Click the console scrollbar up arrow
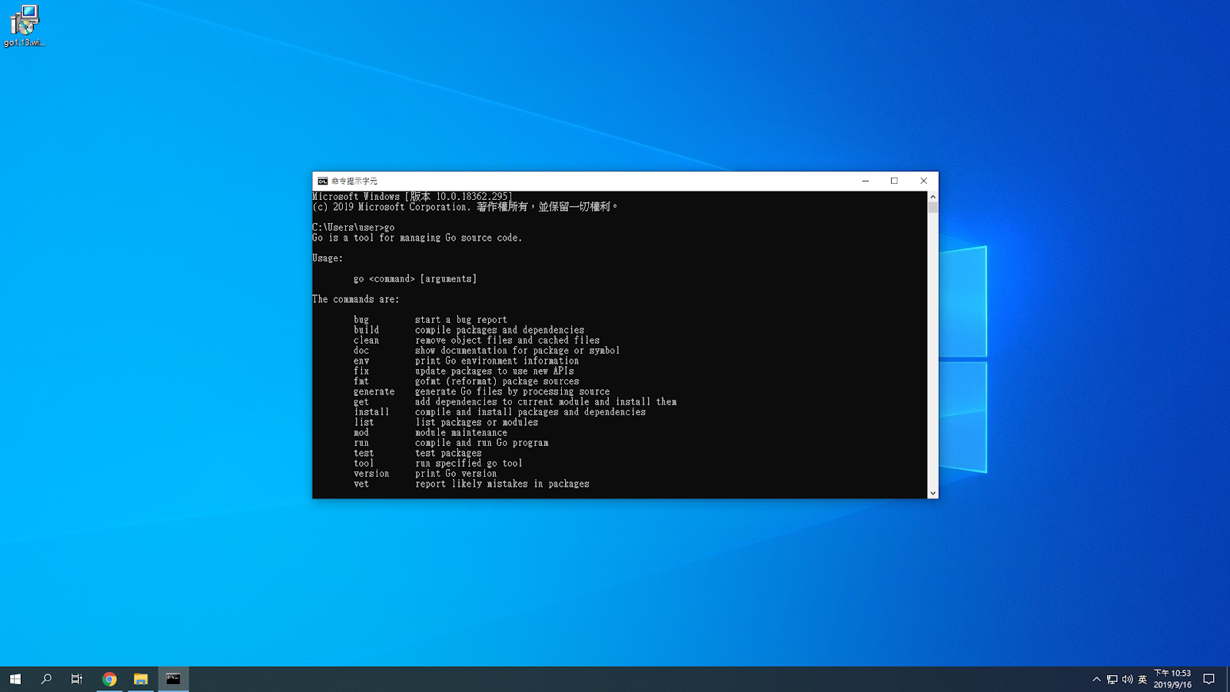This screenshot has width=1230, height=692. [932, 197]
